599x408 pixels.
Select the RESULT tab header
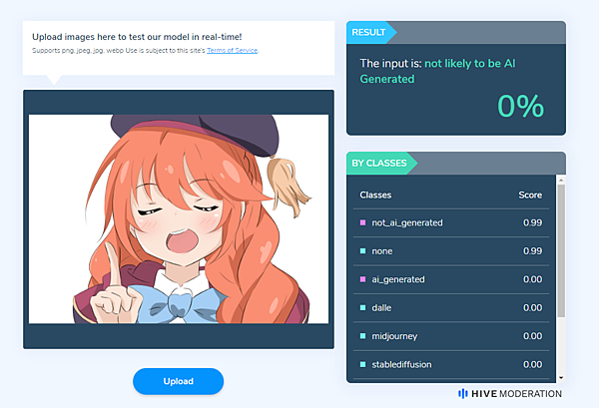tap(371, 33)
